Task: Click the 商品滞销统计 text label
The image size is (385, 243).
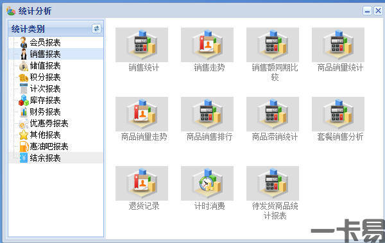Action: pos(275,137)
